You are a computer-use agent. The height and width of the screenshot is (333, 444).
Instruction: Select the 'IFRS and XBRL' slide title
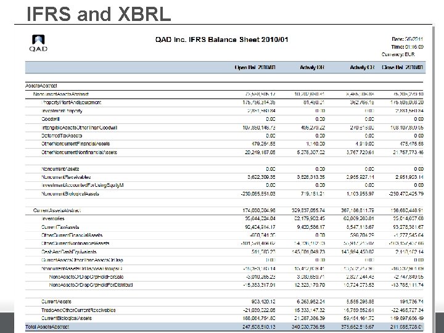coord(99,14)
